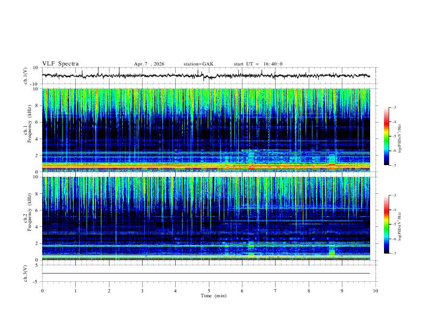The height and width of the screenshot is (326, 423).
Task: Click time axis tick label "6"
Action: [x=242, y=291]
